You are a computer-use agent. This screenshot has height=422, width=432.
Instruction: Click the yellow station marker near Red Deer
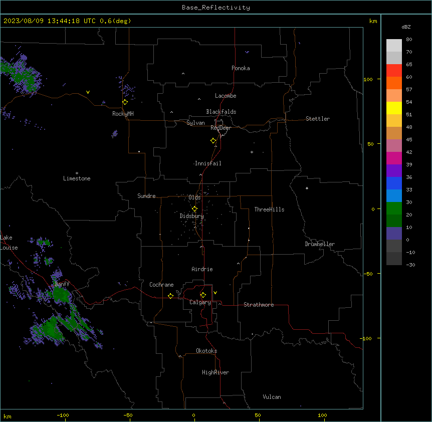pyautogui.click(x=213, y=141)
